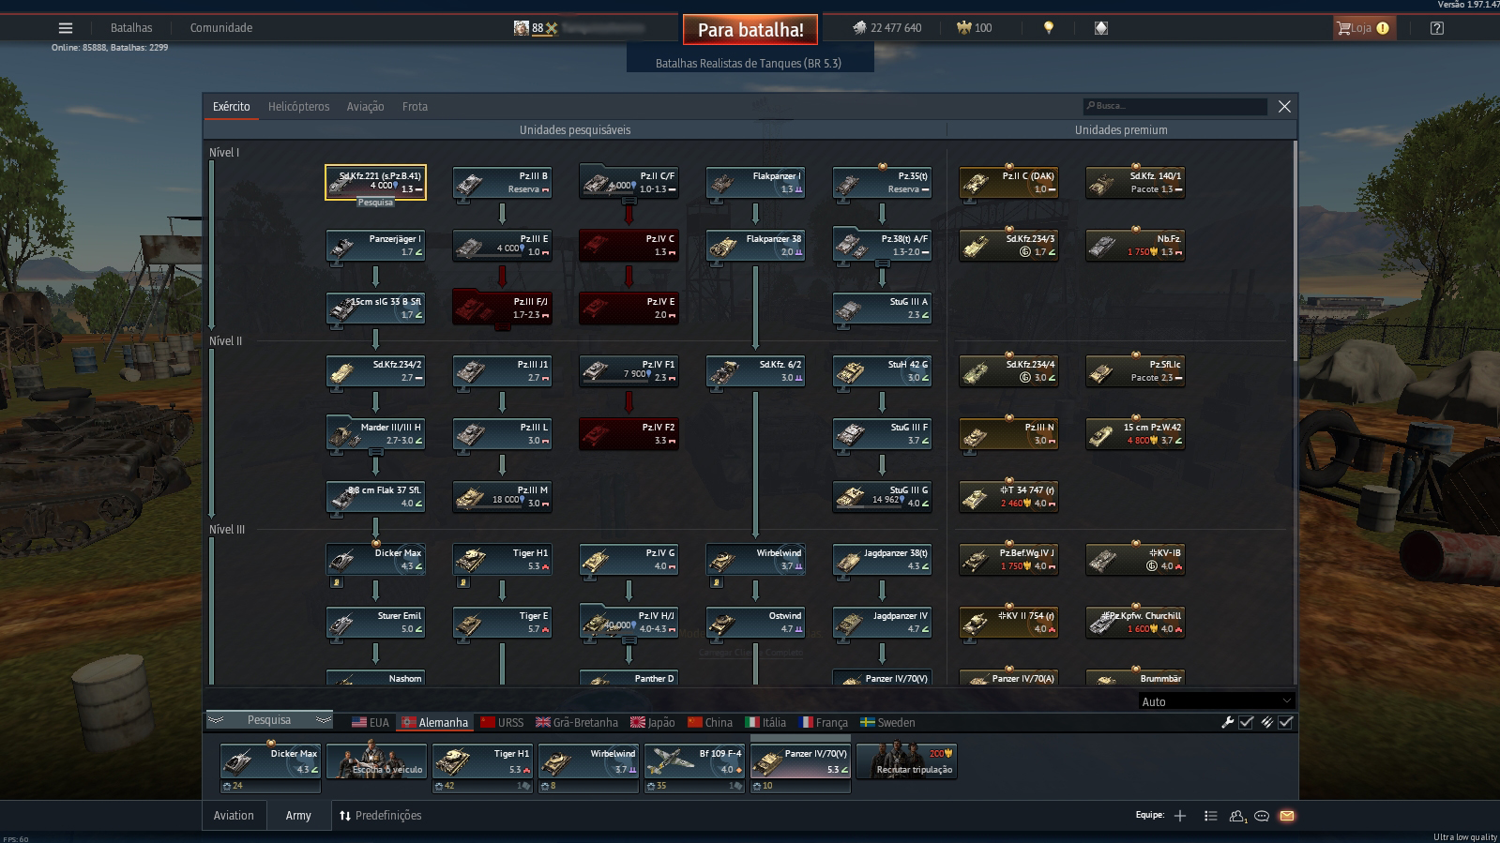This screenshot has height=843, width=1500.
Task: Select the StuH 42 G vehicle
Action: point(882,371)
